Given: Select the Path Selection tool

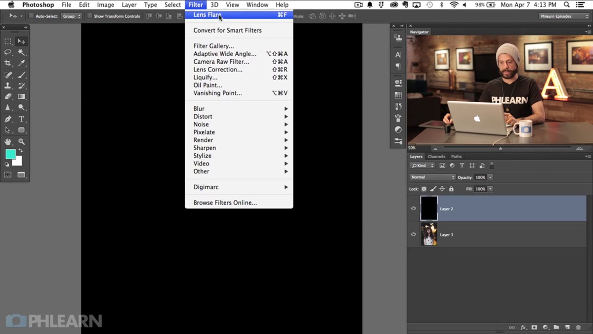Looking at the screenshot, I should [8, 130].
